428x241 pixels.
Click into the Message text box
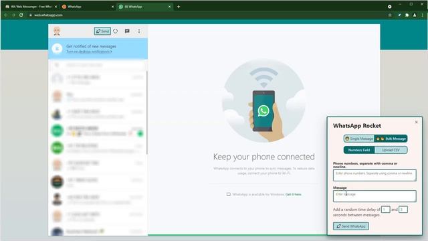point(374,196)
